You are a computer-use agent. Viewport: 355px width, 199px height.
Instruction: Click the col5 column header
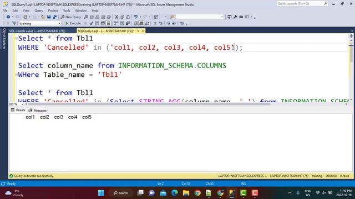click(x=87, y=117)
